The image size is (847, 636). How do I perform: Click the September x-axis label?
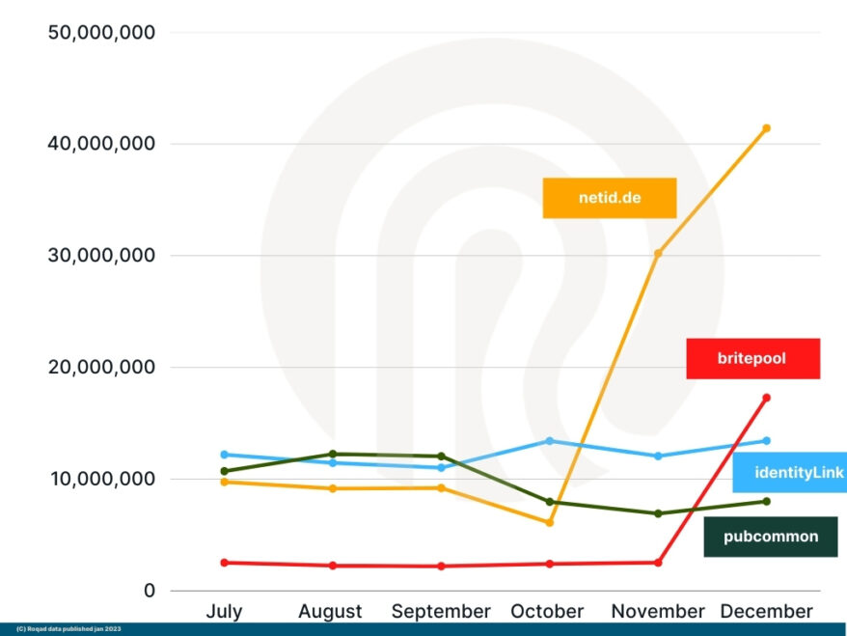tap(441, 612)
